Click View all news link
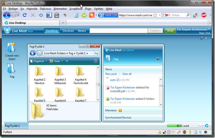The width and height of the screenshot is (215, 138). coord(127,74)
